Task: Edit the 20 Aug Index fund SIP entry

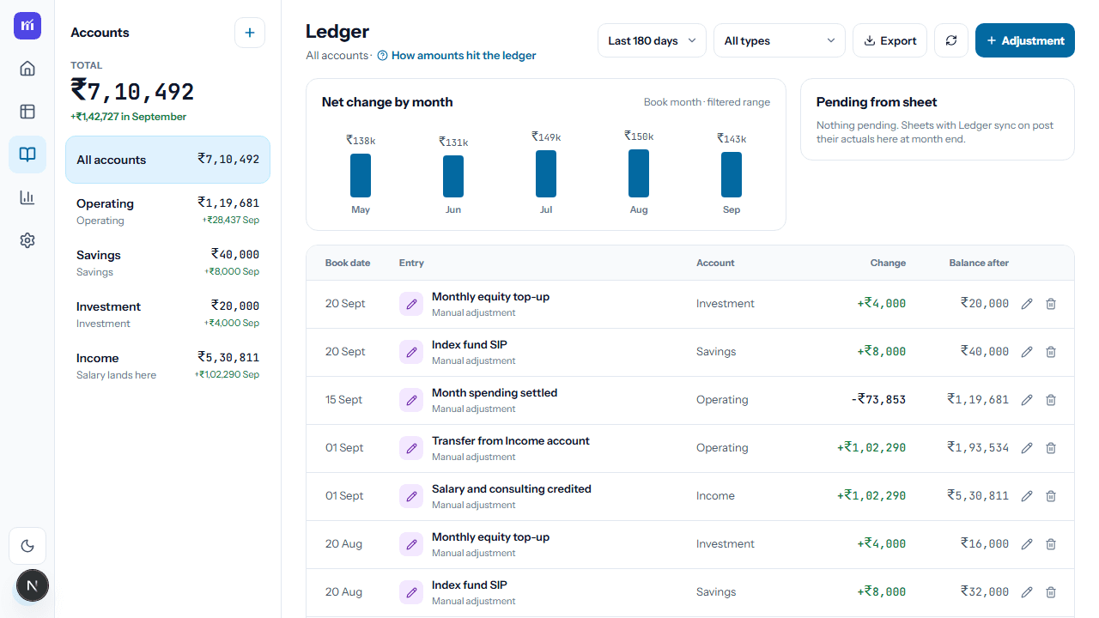Action: [1027, 592]
